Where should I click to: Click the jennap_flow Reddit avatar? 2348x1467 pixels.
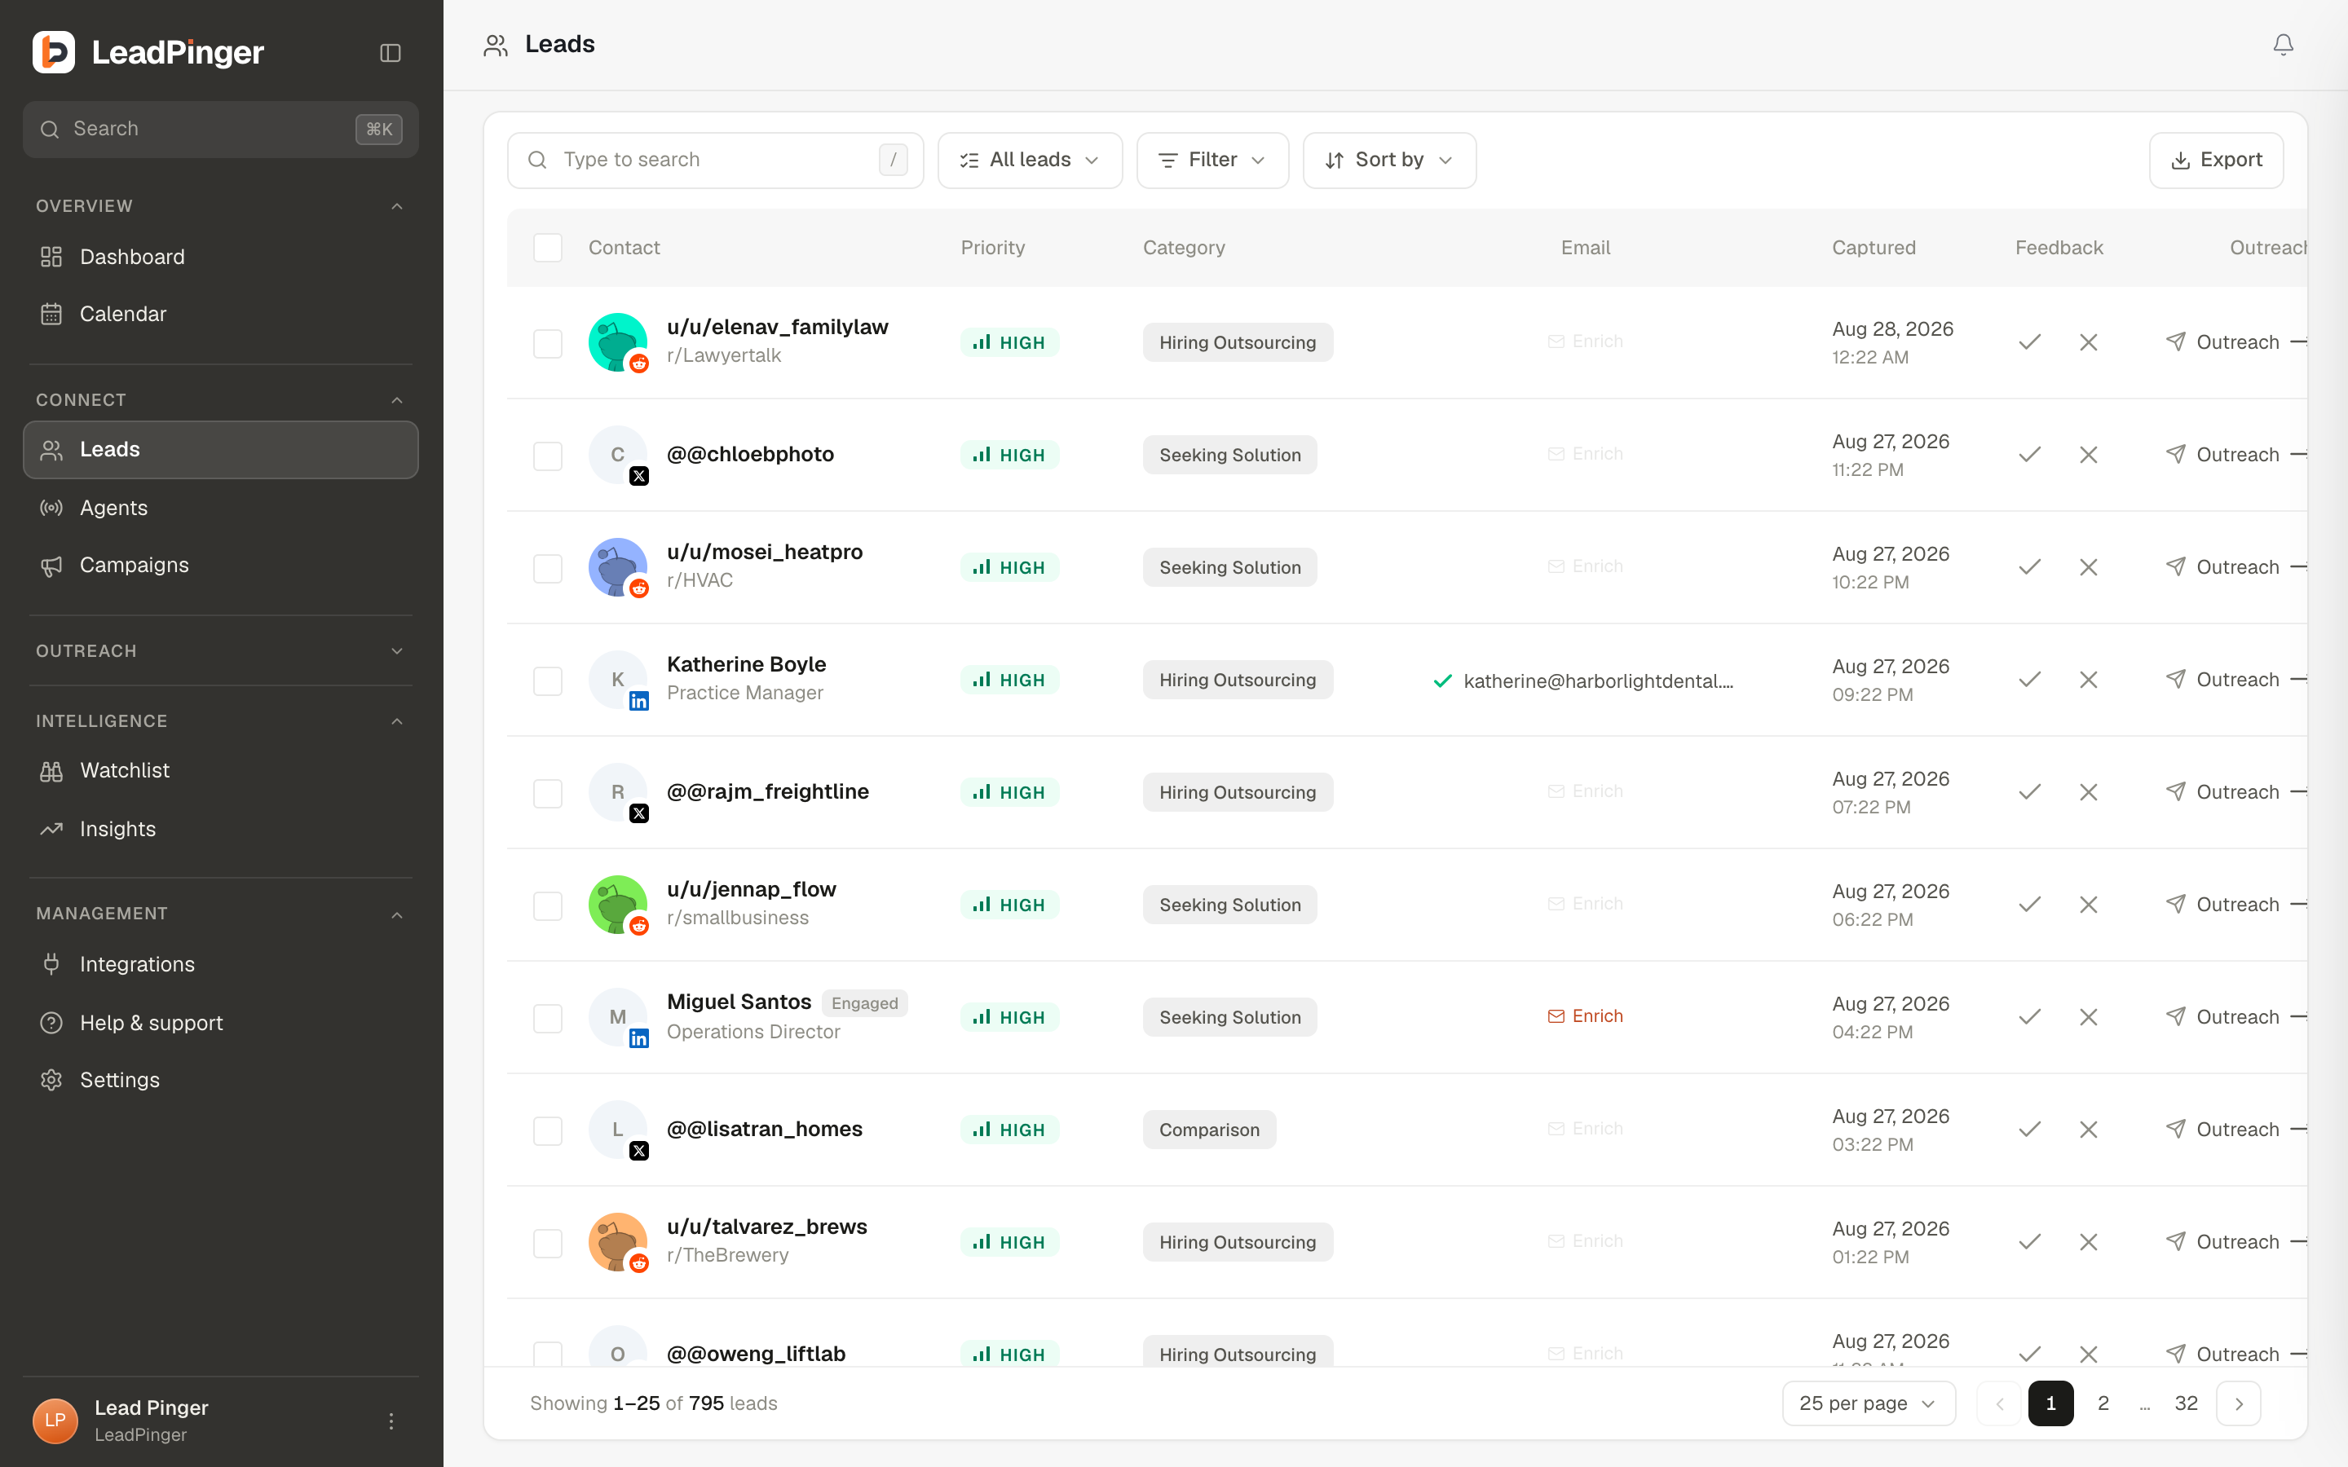click(618, 905)
